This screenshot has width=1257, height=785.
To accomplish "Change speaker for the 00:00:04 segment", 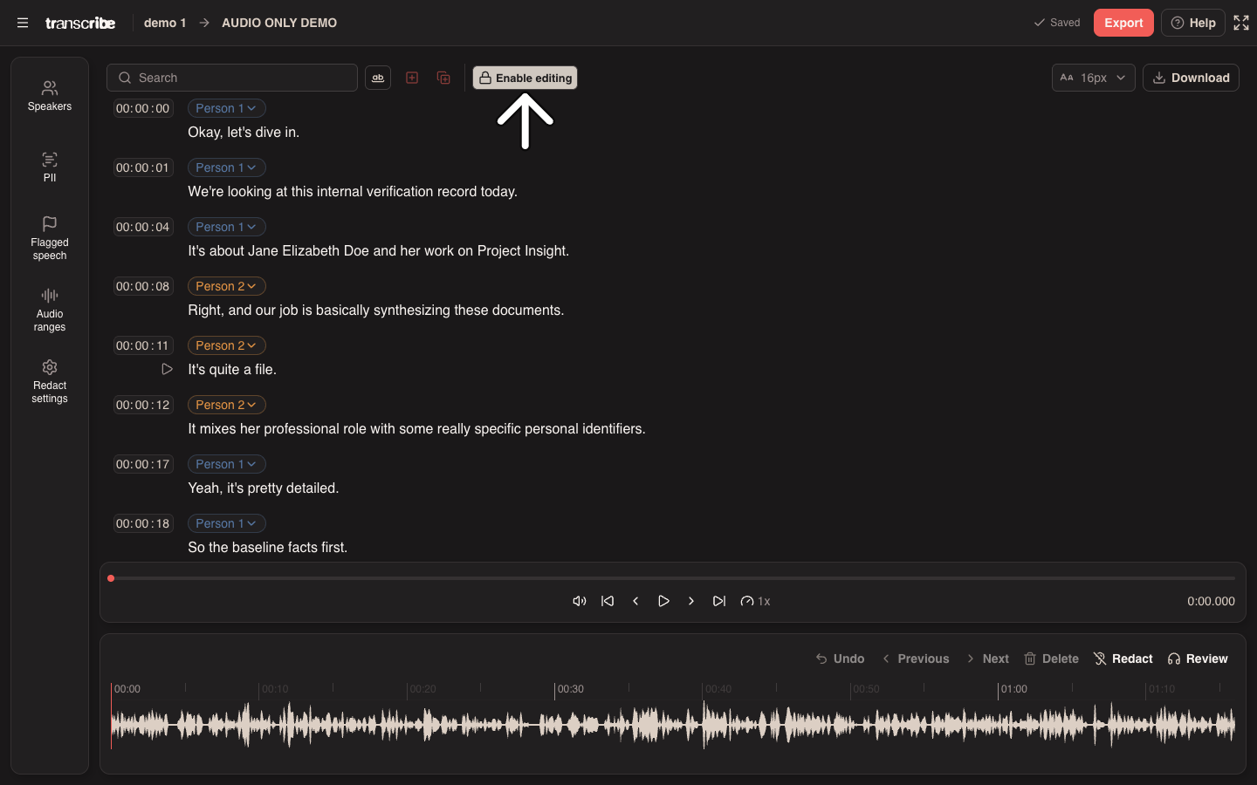I will pos(227,227).
